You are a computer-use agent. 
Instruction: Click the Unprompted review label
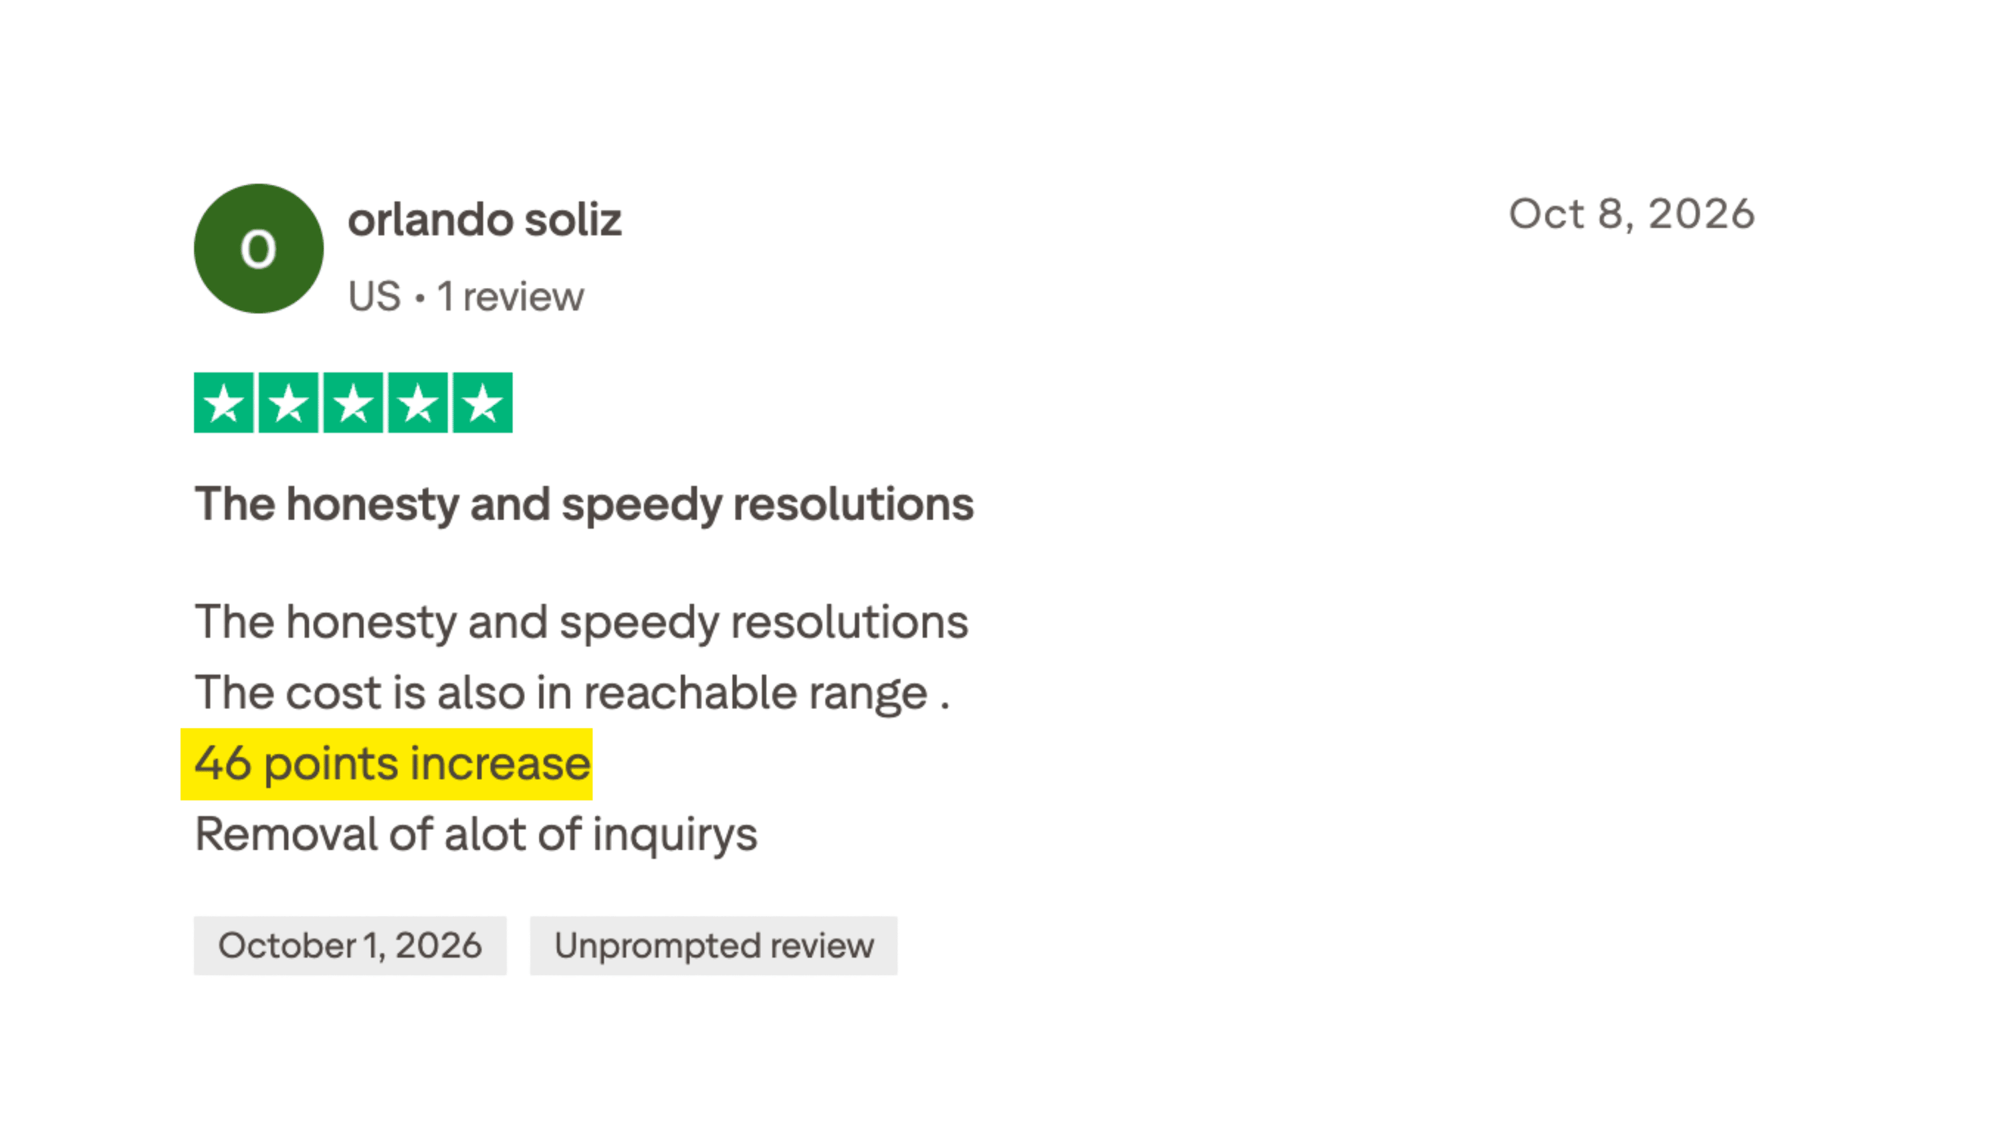(x=714, y=945)
